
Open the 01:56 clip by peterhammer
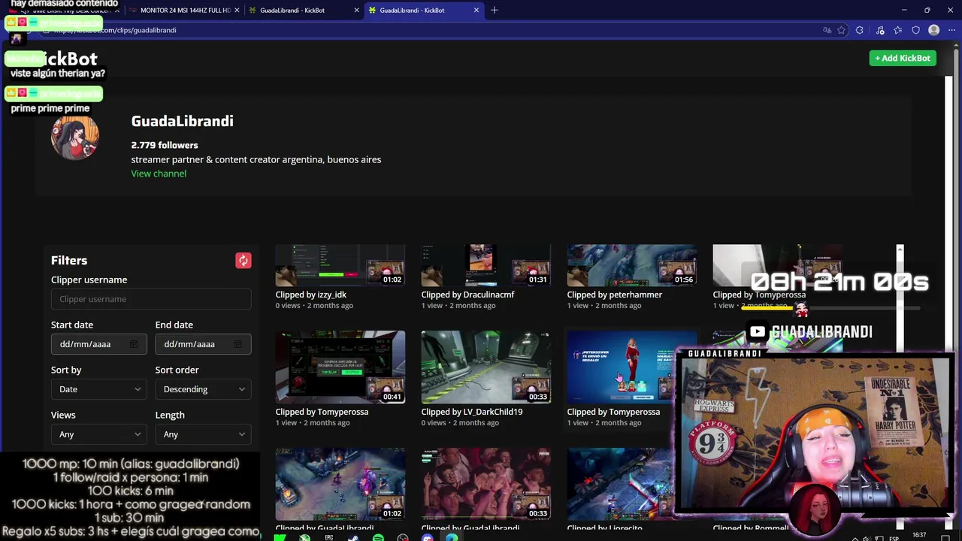631,265
